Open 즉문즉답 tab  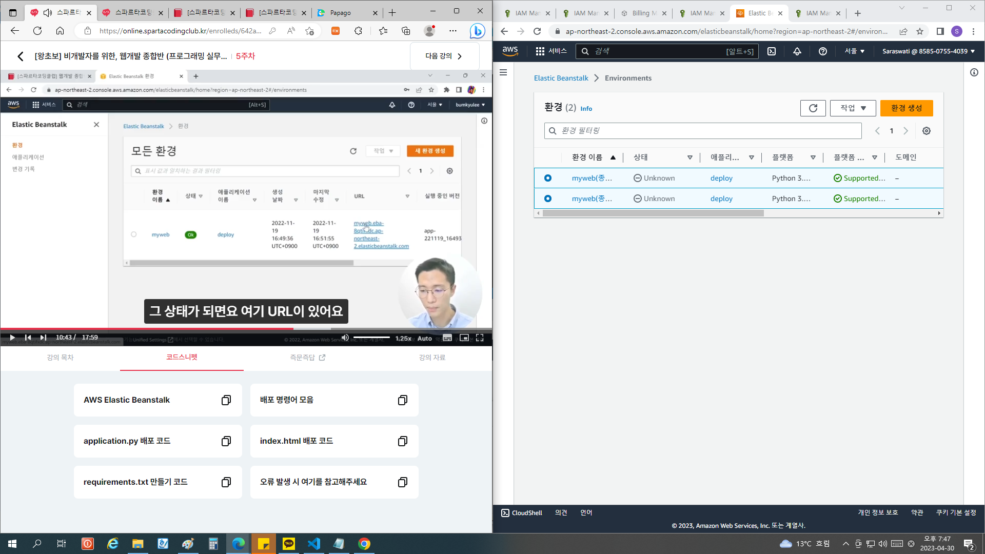(x=308, y=358)
